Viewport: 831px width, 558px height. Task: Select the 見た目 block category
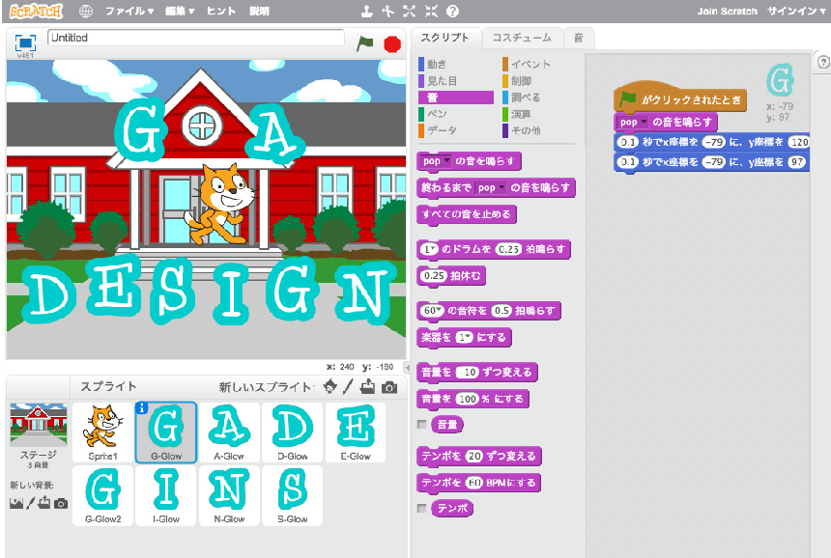pos(456,81)
